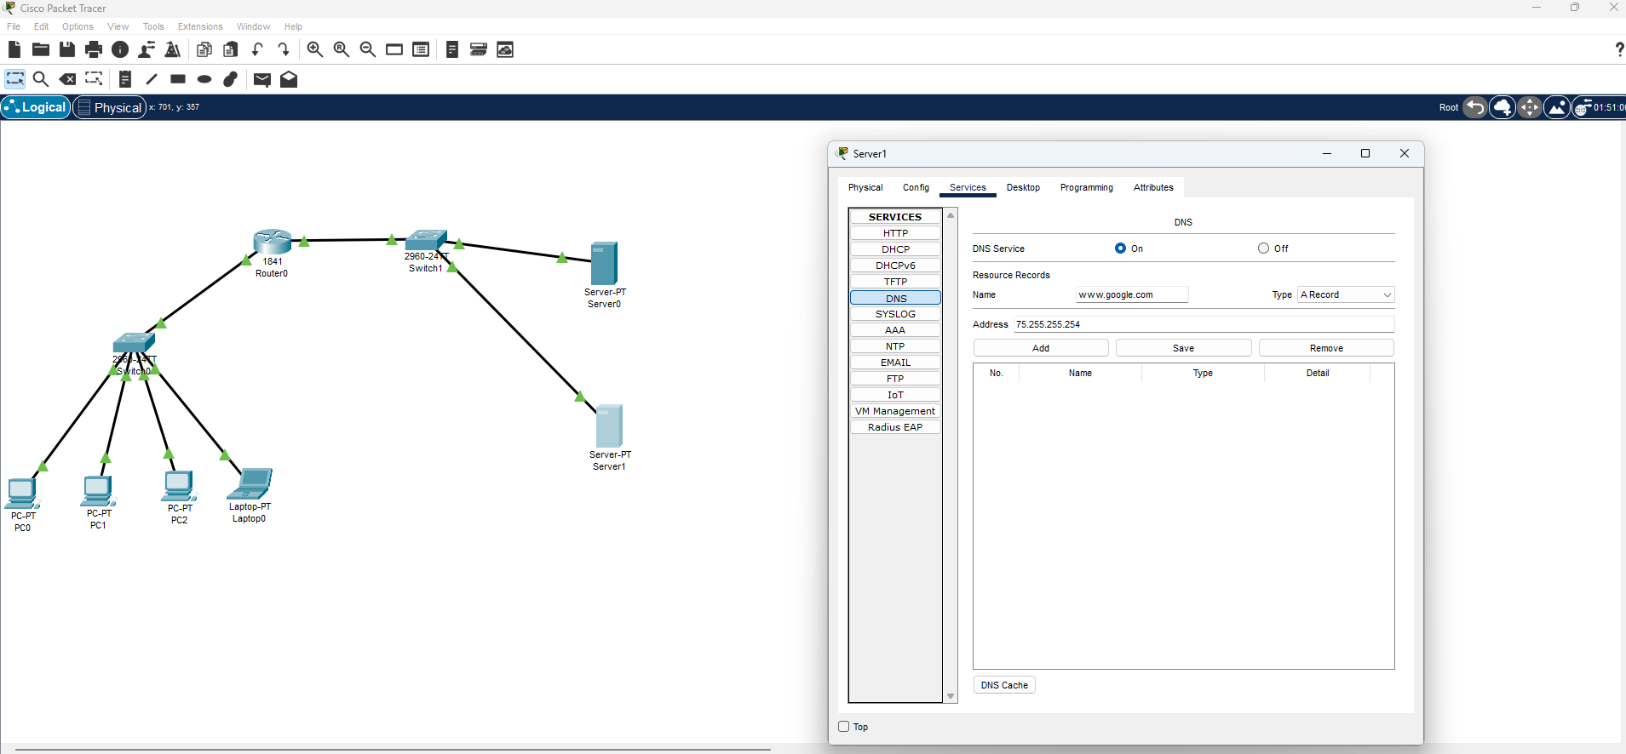Screen dimensions: 1626x754
Task: Place a note with the Note tool
Action: (125, 79)
